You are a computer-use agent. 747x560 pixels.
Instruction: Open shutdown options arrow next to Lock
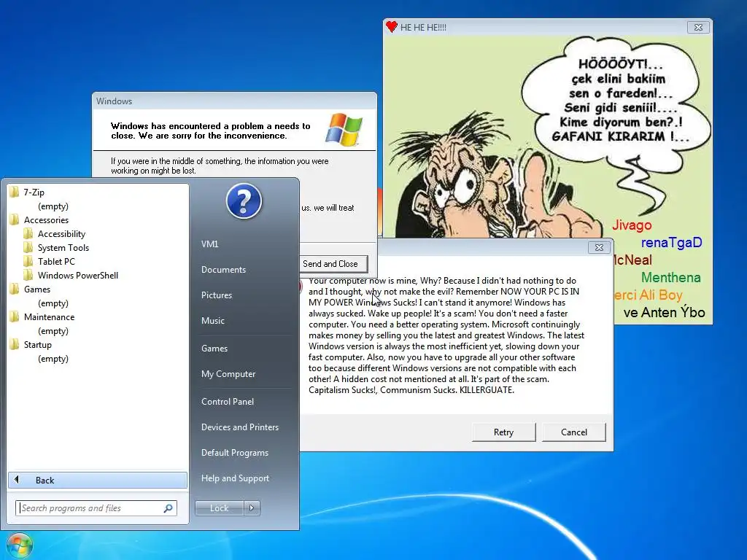tap(252, 508)
